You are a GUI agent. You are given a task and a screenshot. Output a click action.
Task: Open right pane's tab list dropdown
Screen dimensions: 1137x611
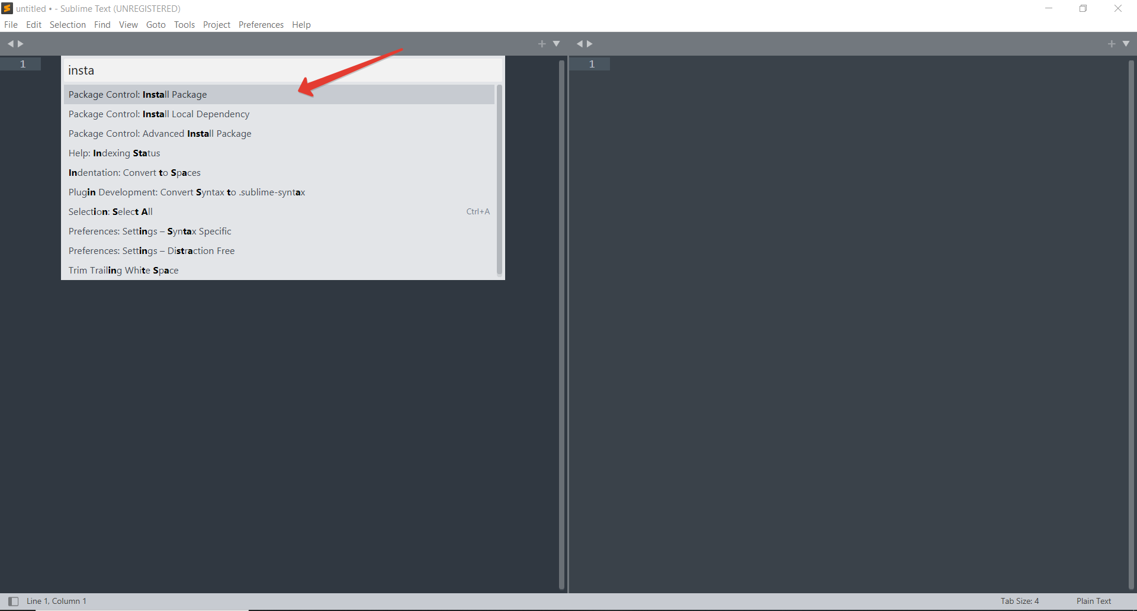pos(1126,44)
